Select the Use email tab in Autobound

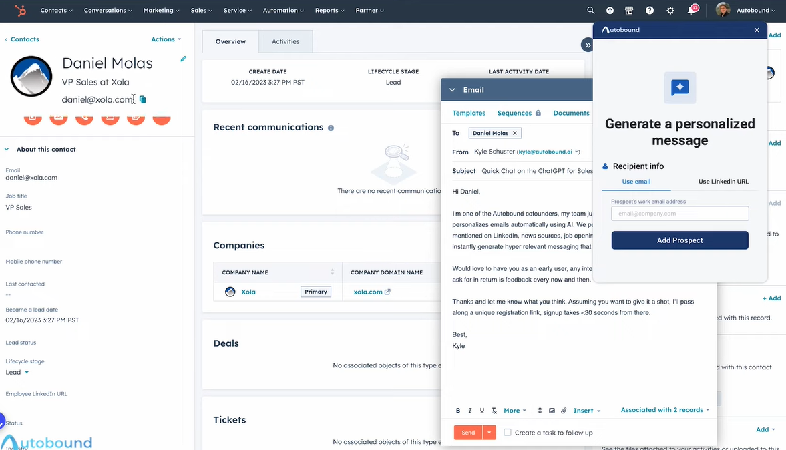636,182
